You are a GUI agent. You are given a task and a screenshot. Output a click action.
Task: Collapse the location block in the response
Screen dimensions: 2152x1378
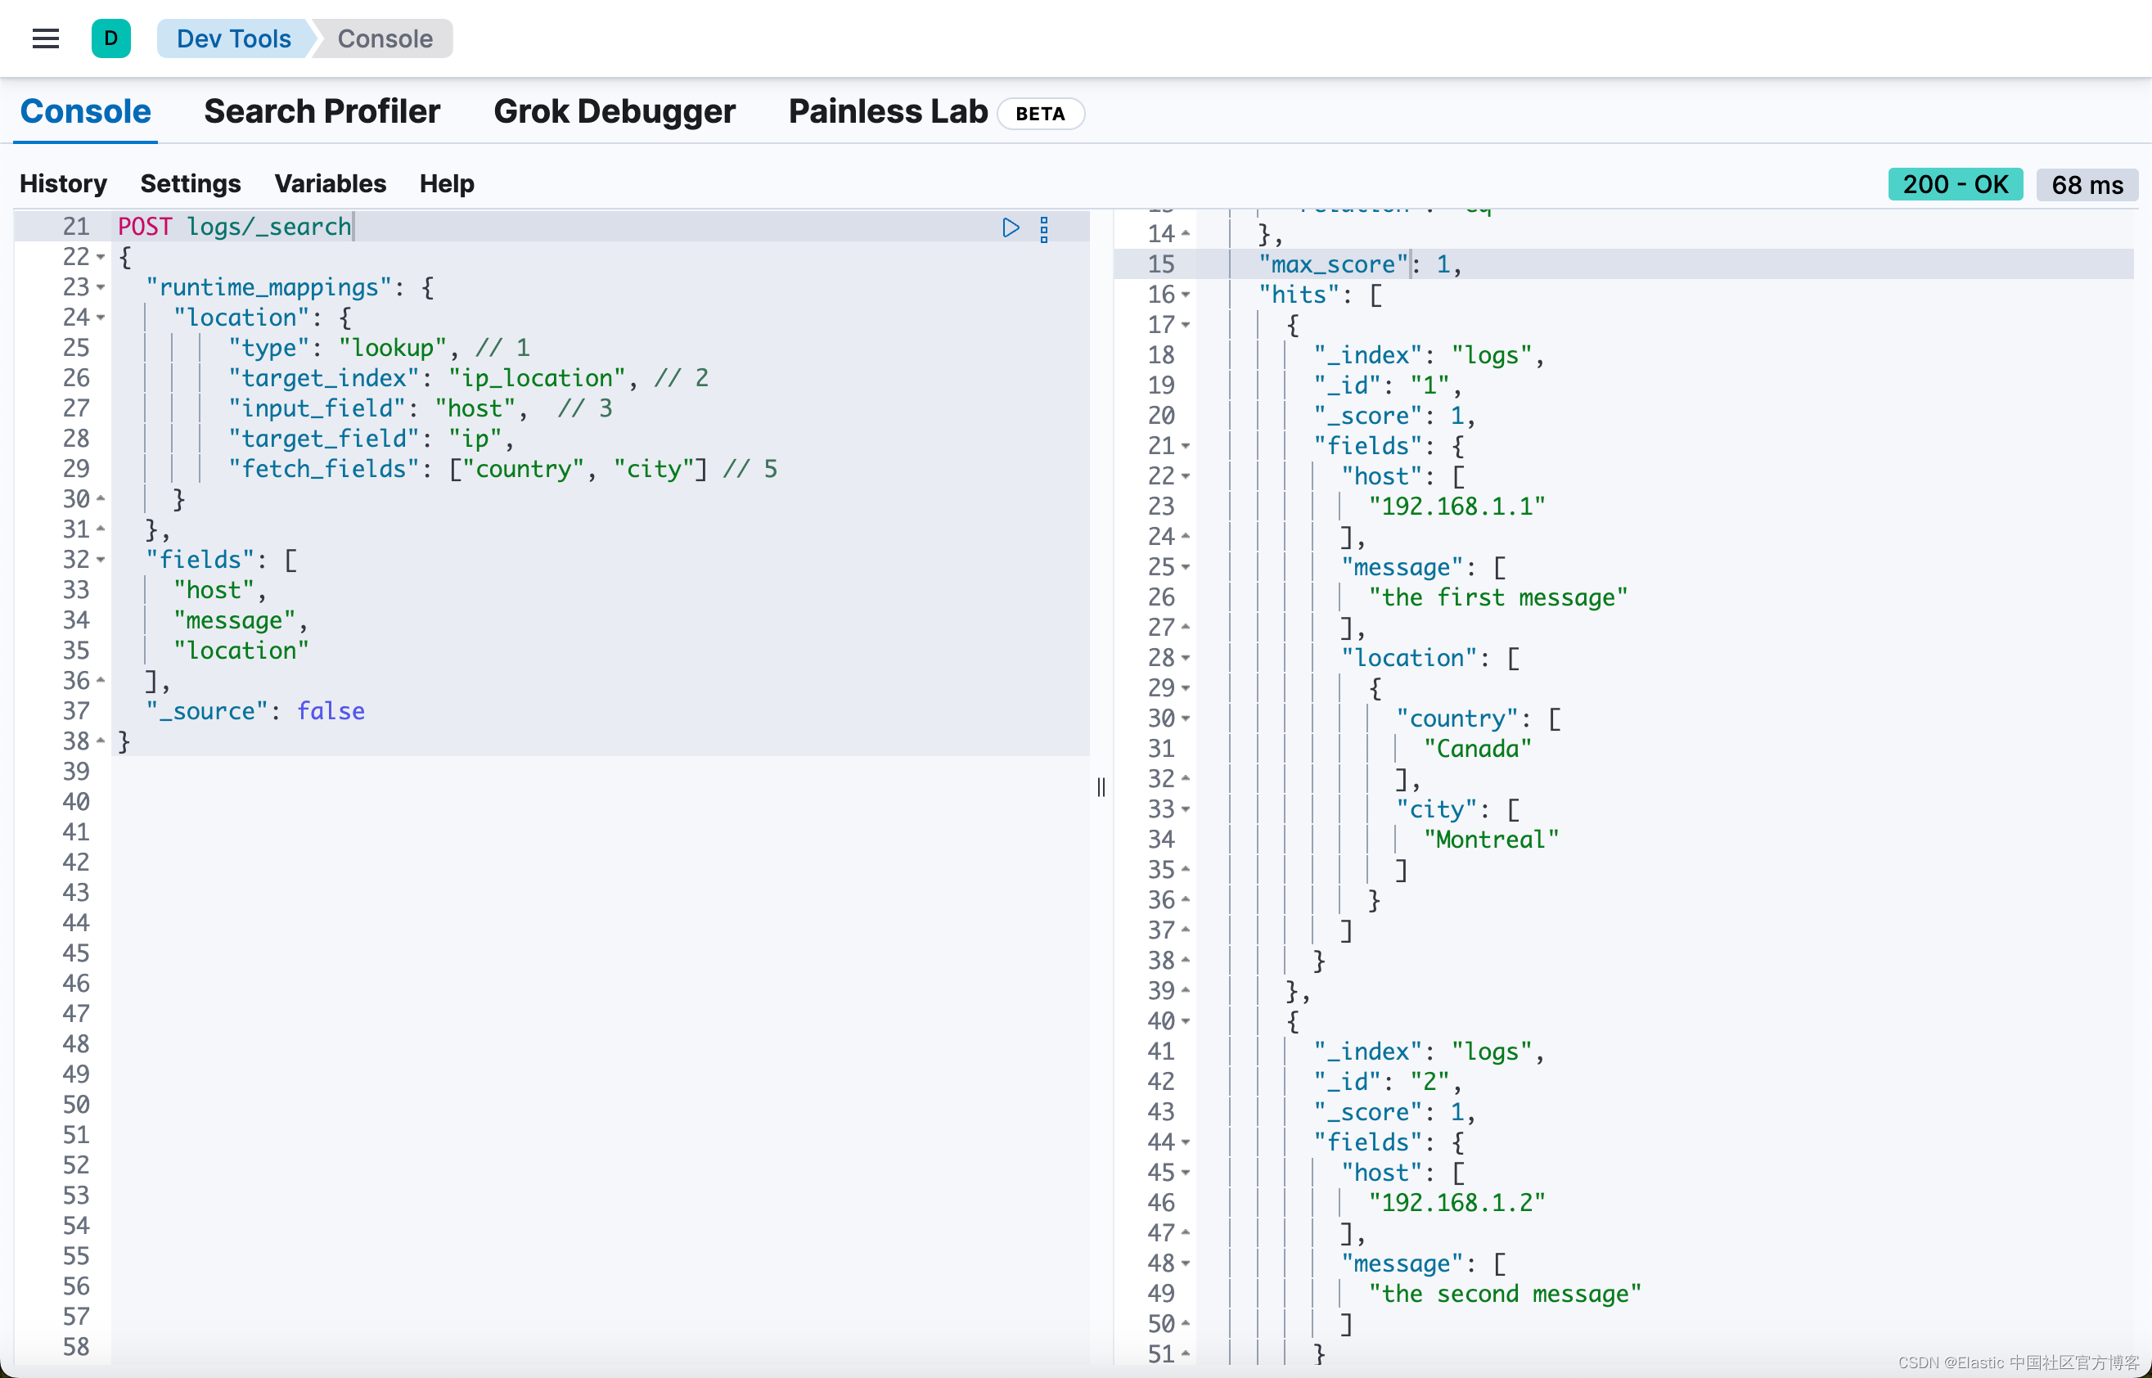(1185, 658)
